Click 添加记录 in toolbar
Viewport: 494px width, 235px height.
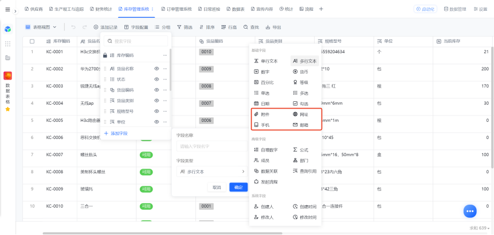pyautogui.click(x=105, y=27)
